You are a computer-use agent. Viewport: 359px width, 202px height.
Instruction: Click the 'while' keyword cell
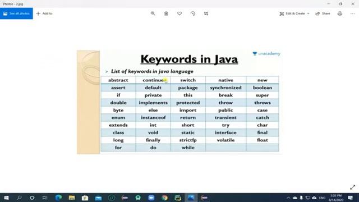click(188, 148)
